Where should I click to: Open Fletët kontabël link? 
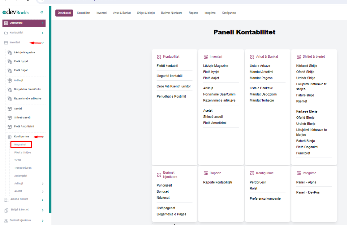coord(167,66)
